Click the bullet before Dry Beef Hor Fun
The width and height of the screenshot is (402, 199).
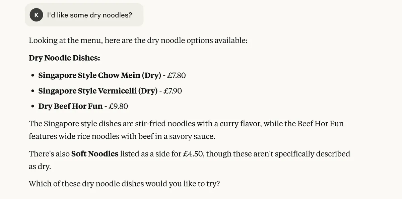pos(32,107)
